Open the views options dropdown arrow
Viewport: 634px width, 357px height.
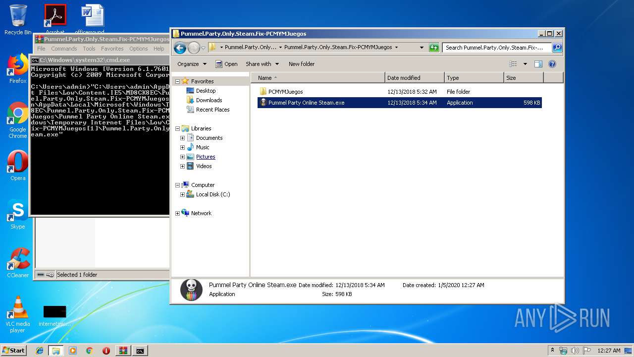(x=525, y=64)
